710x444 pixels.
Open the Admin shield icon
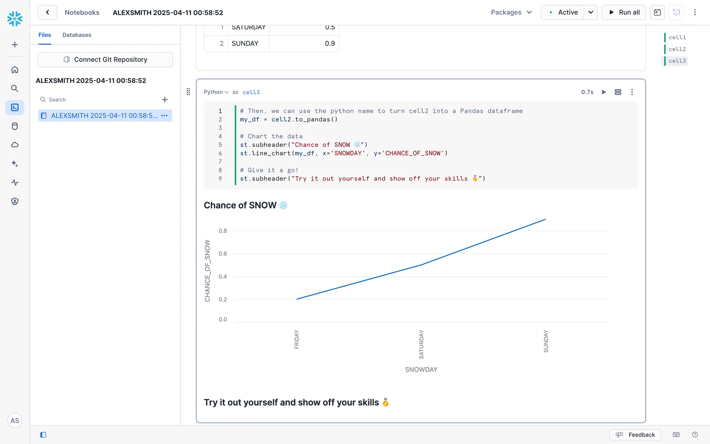click(15, 201)
